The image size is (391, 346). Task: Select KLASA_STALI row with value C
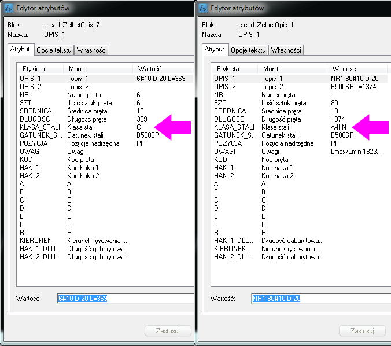click(105, 127)
